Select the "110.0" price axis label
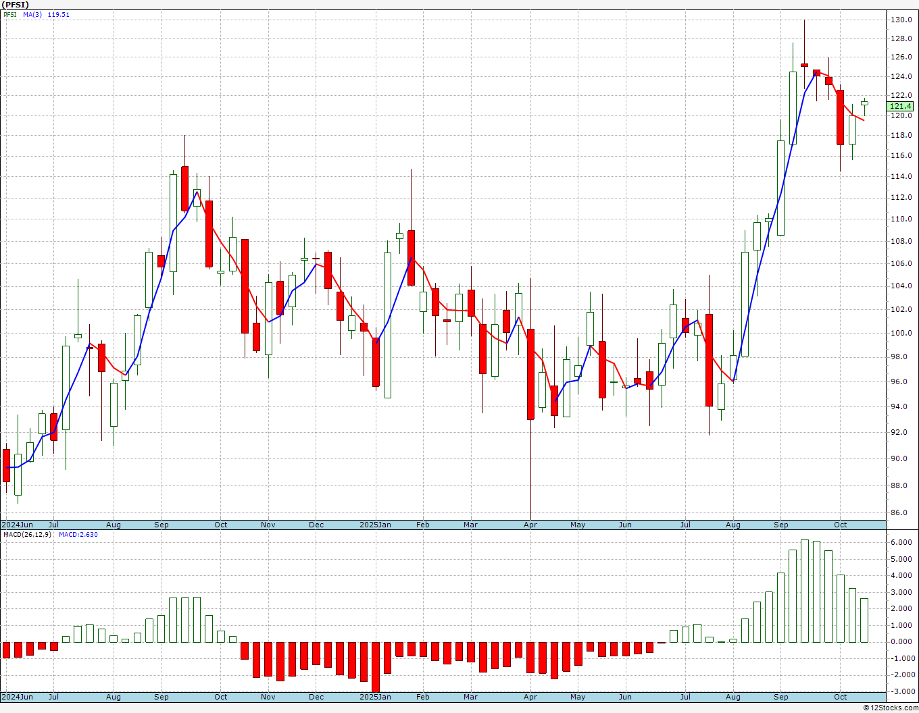Screen dimensions: 919x713 tap(901, 219)
